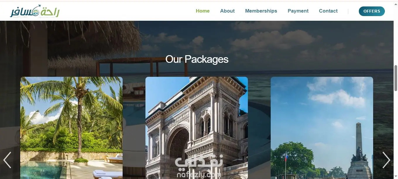Open the ornate arch building package card

pos(197,128)
